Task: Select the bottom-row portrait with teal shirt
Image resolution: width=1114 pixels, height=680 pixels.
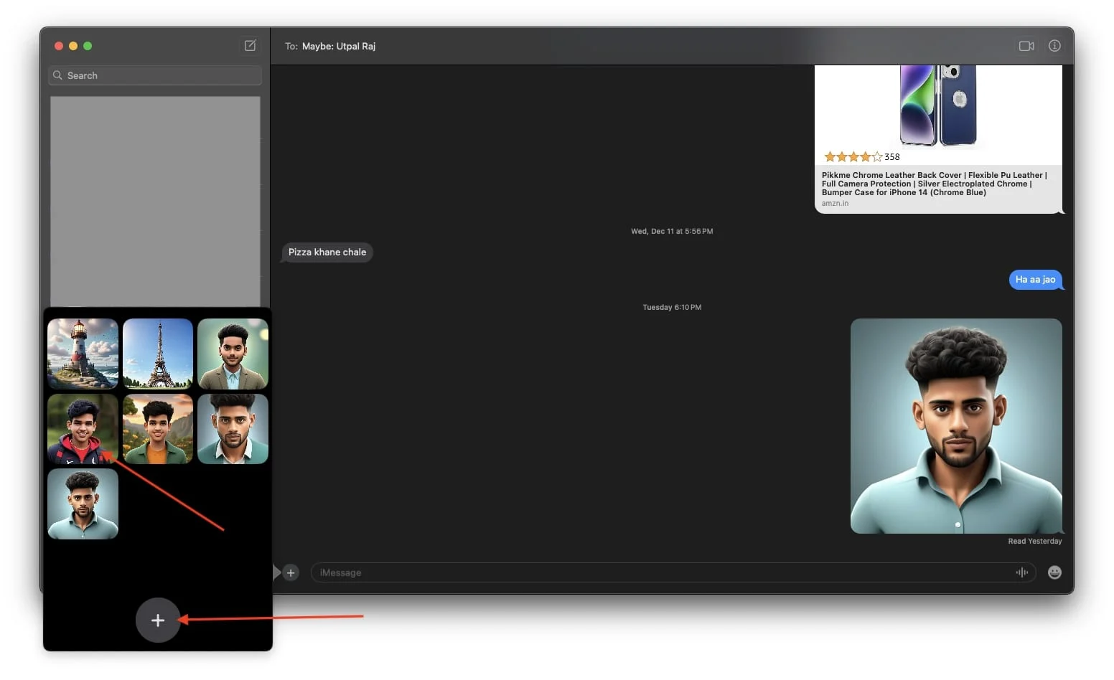Action: tap(83, 504)
